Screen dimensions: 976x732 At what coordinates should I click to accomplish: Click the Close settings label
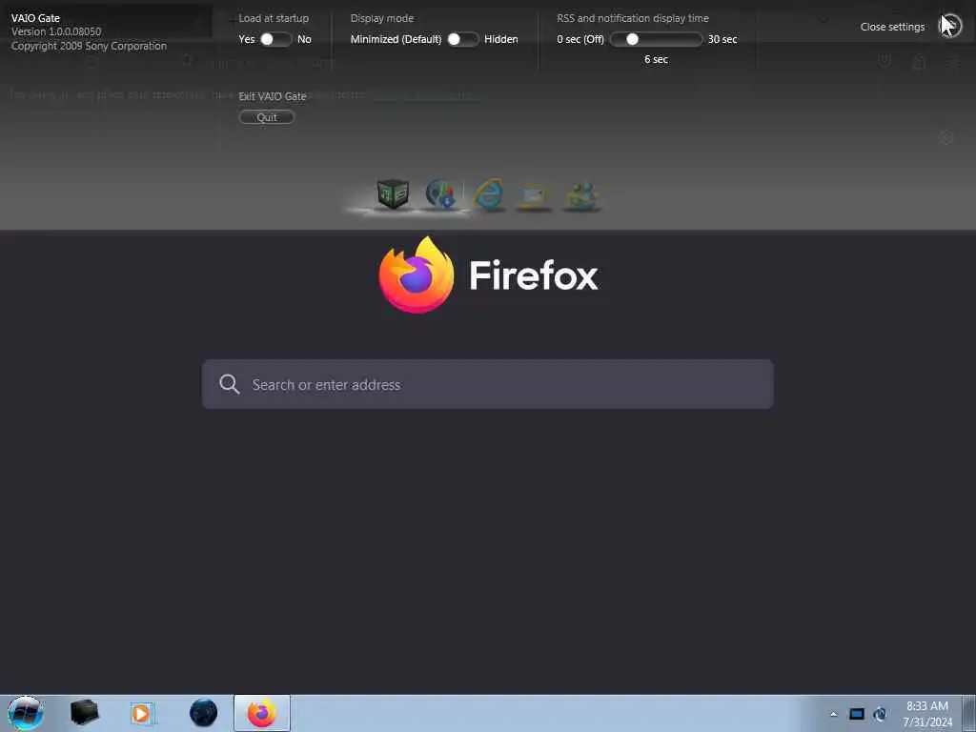pyautogui.click(x=892, y=27)
